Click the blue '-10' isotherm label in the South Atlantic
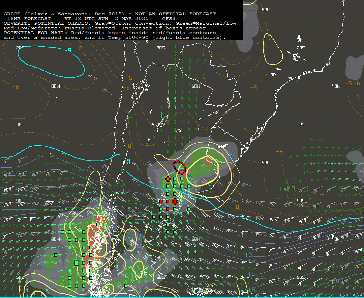Viewport: 364px width, 298px height. 243,225
